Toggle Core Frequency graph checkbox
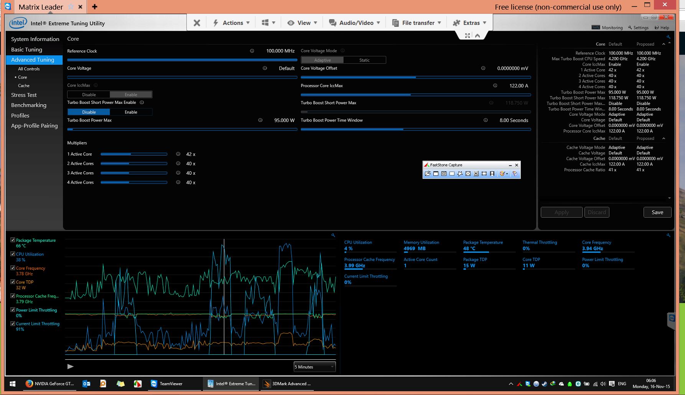 coord(13,268)
